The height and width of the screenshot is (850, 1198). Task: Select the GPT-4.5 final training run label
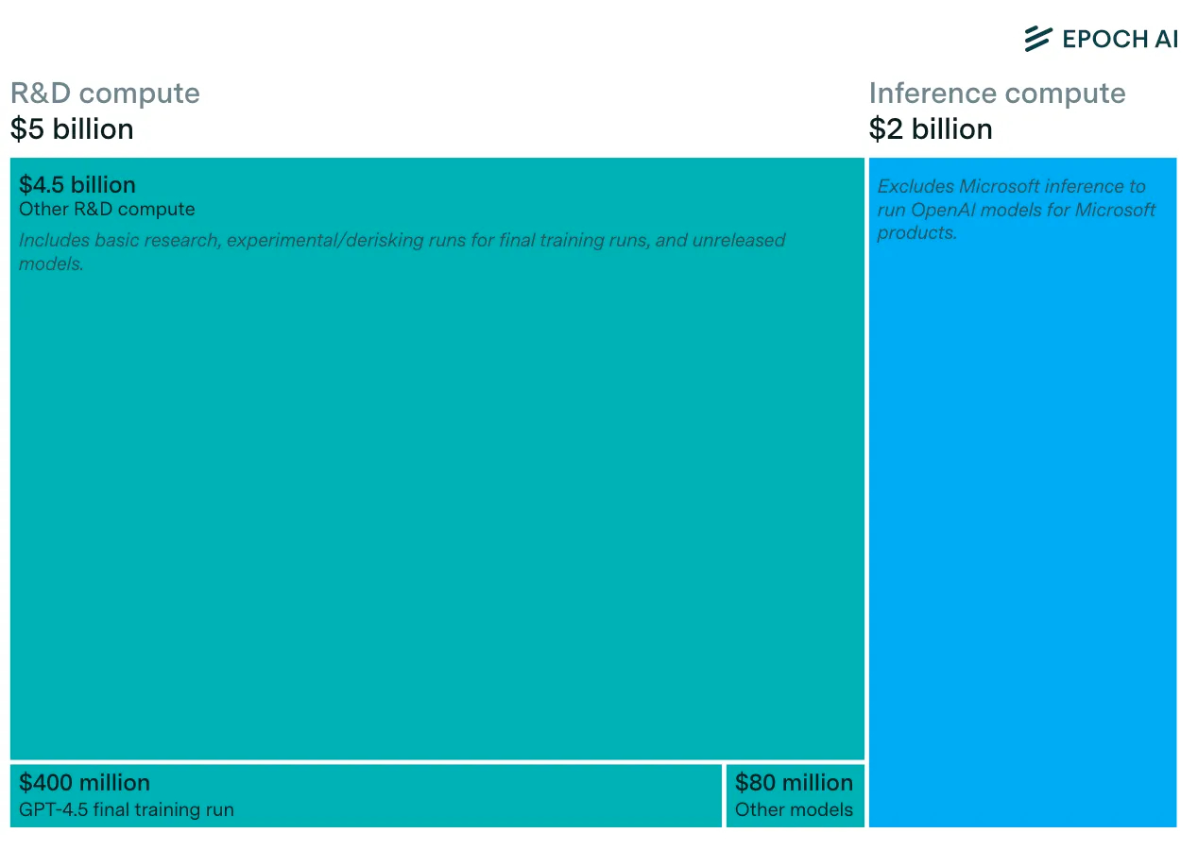[x=127, y=809]
